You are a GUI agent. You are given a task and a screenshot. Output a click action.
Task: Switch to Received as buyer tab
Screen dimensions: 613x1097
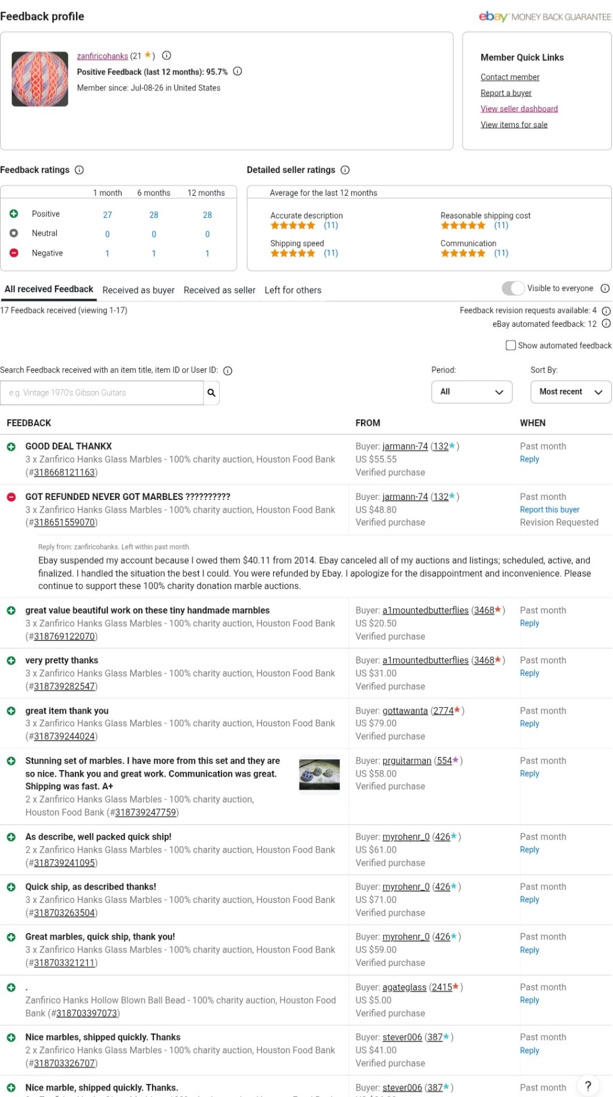tap(138, 290)
